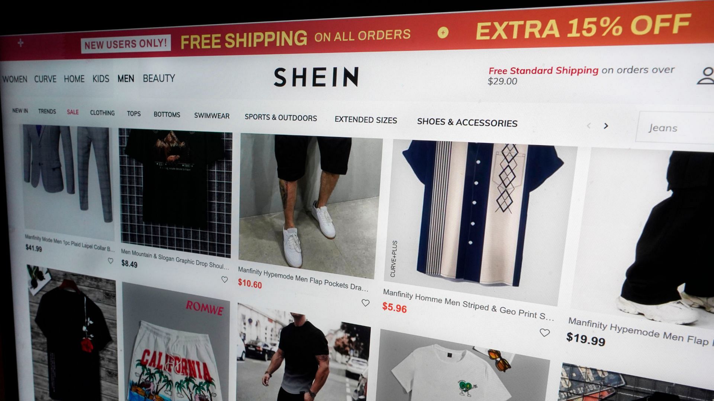Viewport: 714px width, 401px height.
Task: Favorite the Mountain Slogan Graphic tee heart
Action: [x=225, y=280]
